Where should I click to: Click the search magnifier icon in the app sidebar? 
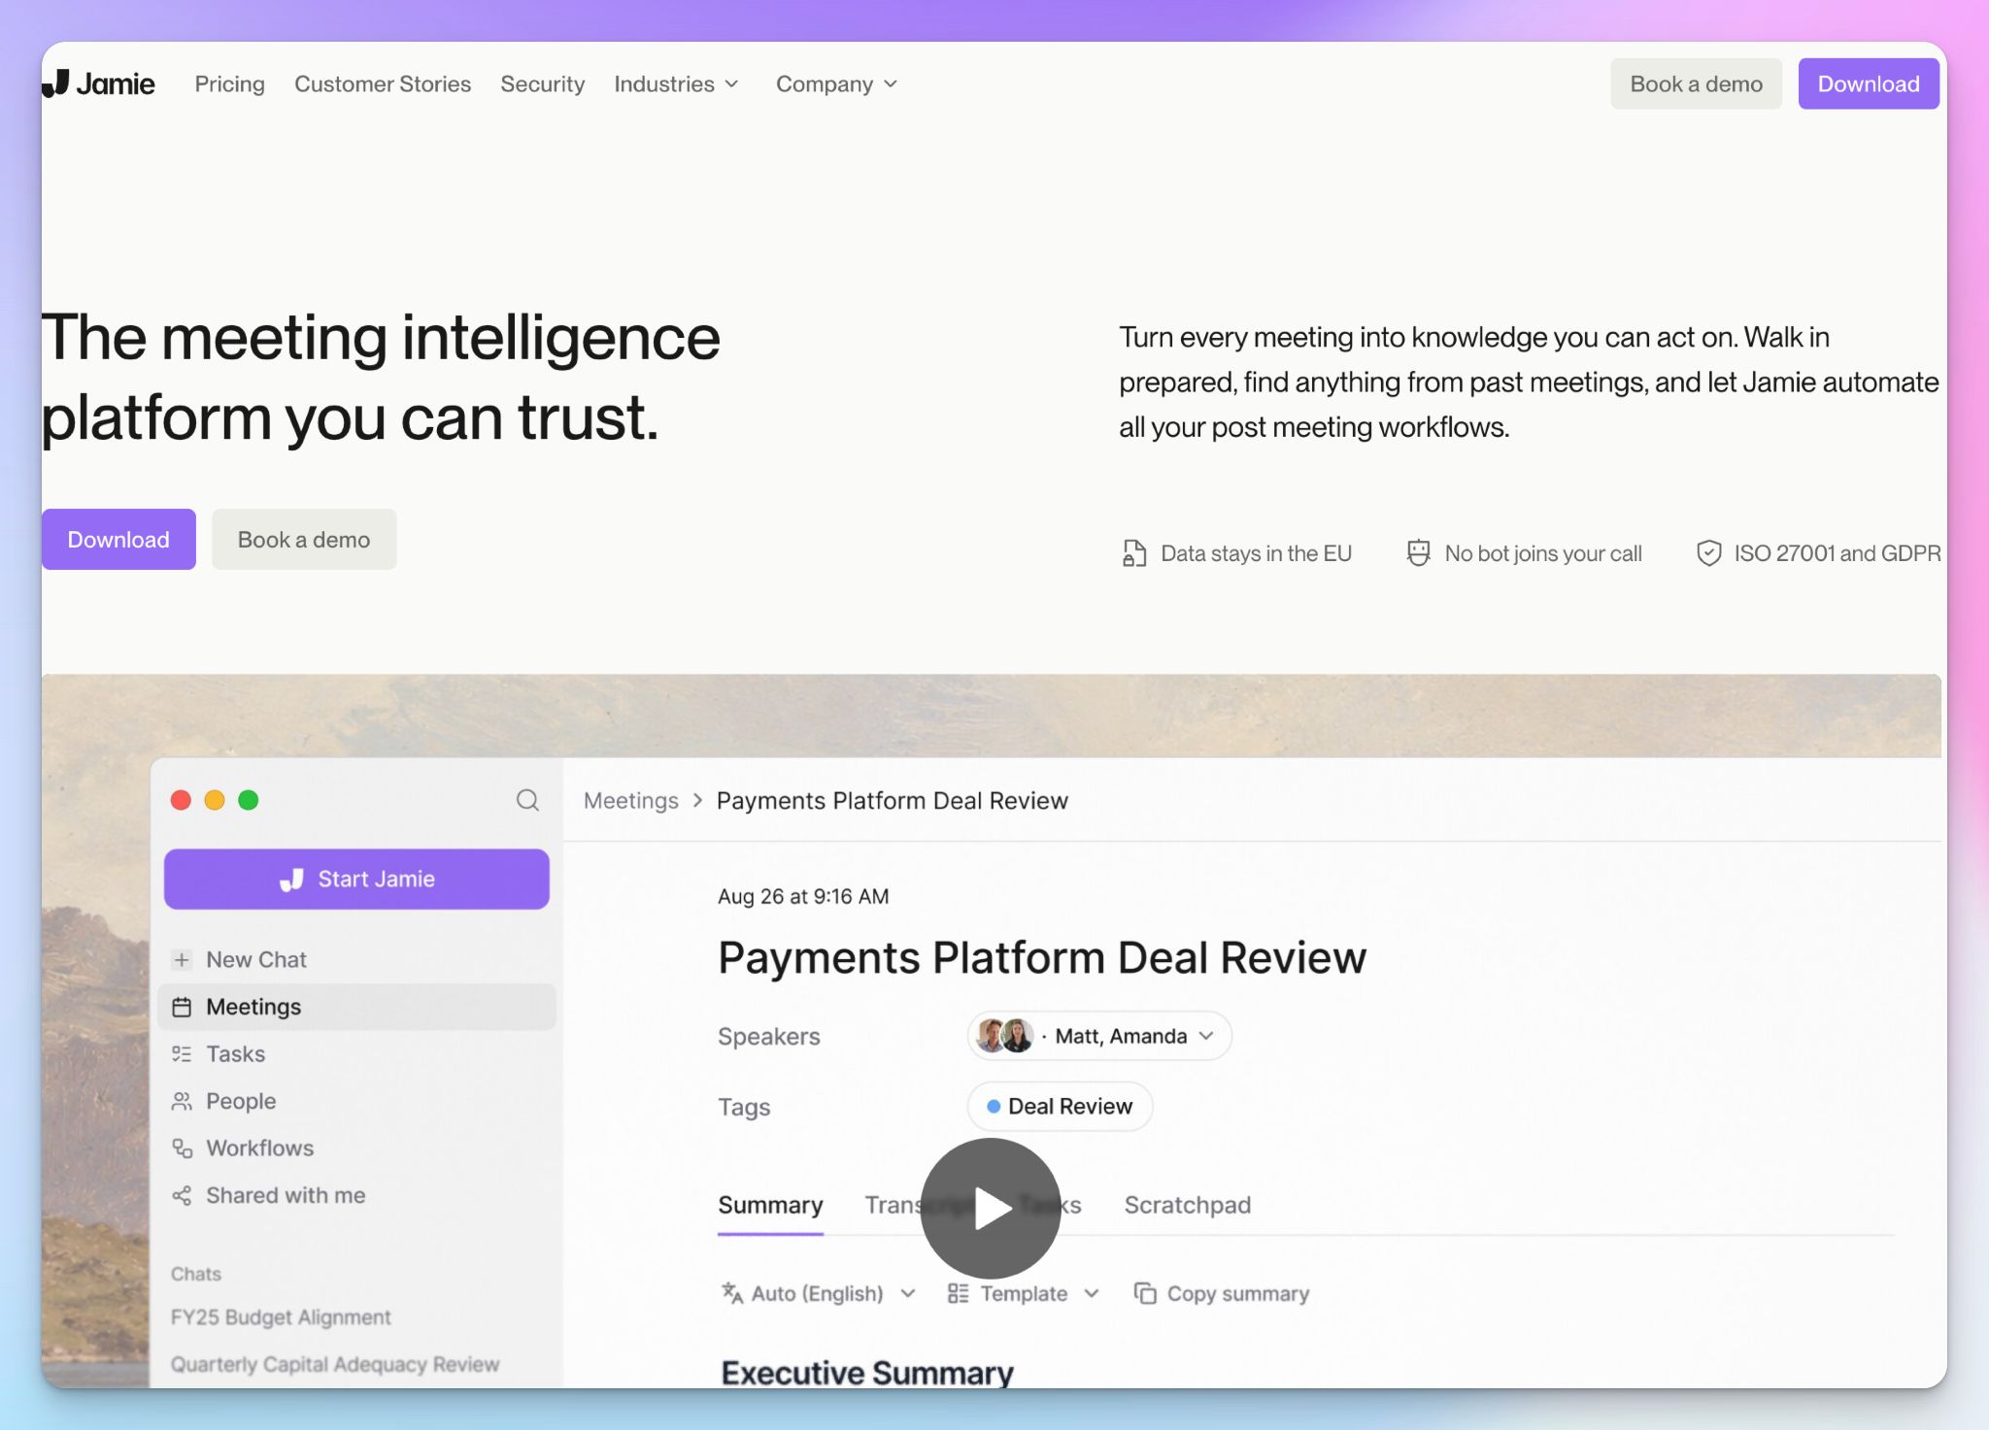527,800
